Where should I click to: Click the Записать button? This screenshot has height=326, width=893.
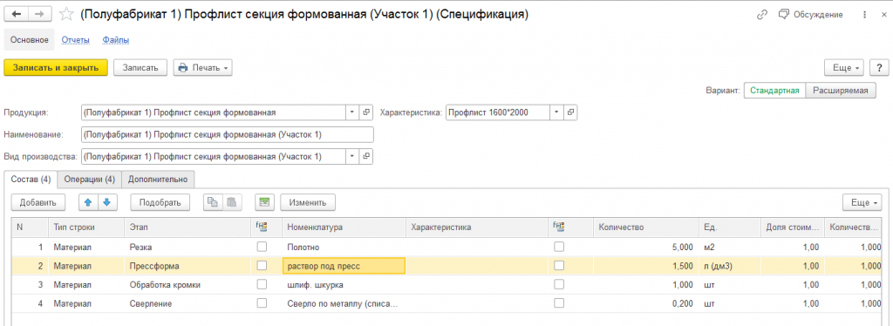pos(140,67)
